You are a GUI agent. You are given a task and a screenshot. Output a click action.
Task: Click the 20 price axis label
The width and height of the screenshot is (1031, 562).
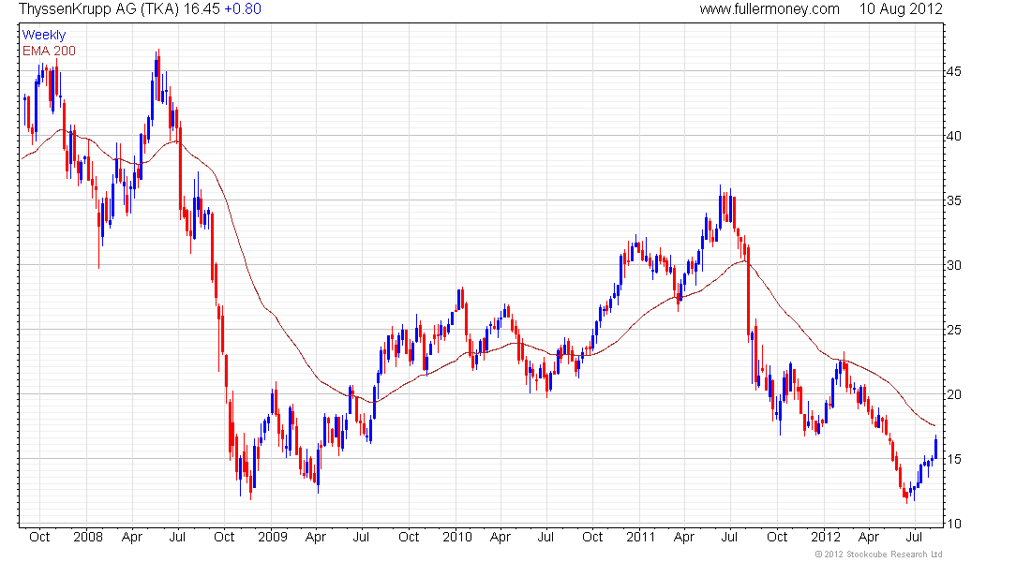tap(953, 394)
